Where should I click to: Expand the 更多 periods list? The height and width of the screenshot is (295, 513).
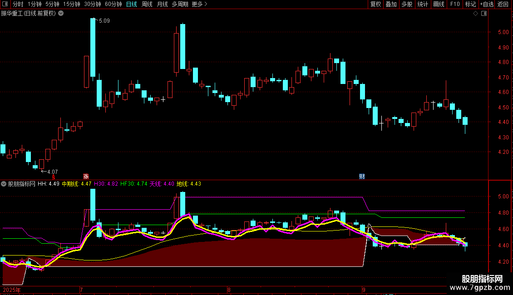200,4
